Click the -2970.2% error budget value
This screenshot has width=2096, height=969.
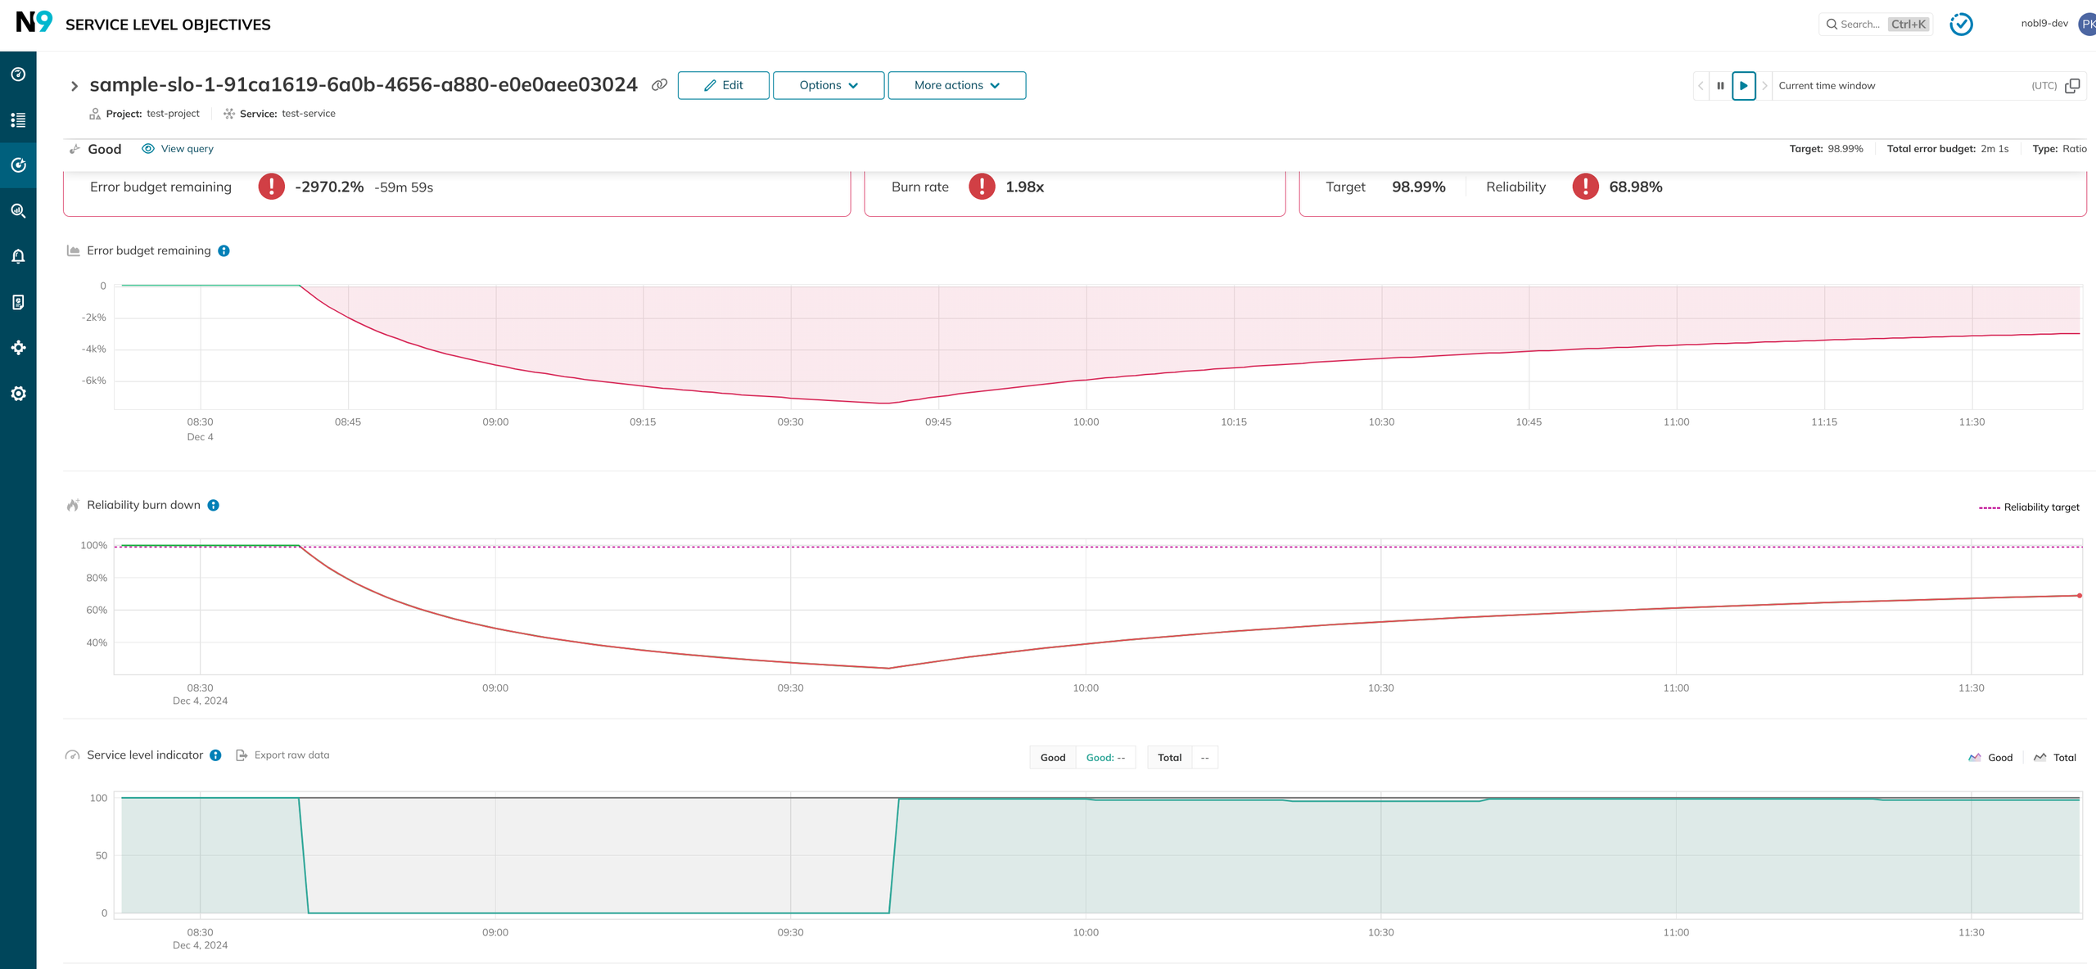329,187
